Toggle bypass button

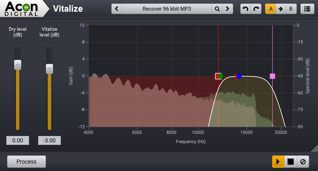coord(303,162)
